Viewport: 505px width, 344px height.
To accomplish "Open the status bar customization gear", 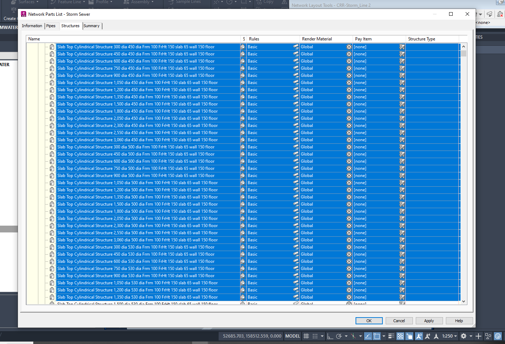I will (464, 336).
